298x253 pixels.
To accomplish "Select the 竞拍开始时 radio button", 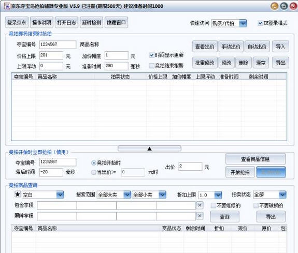I will click(93, 163).
